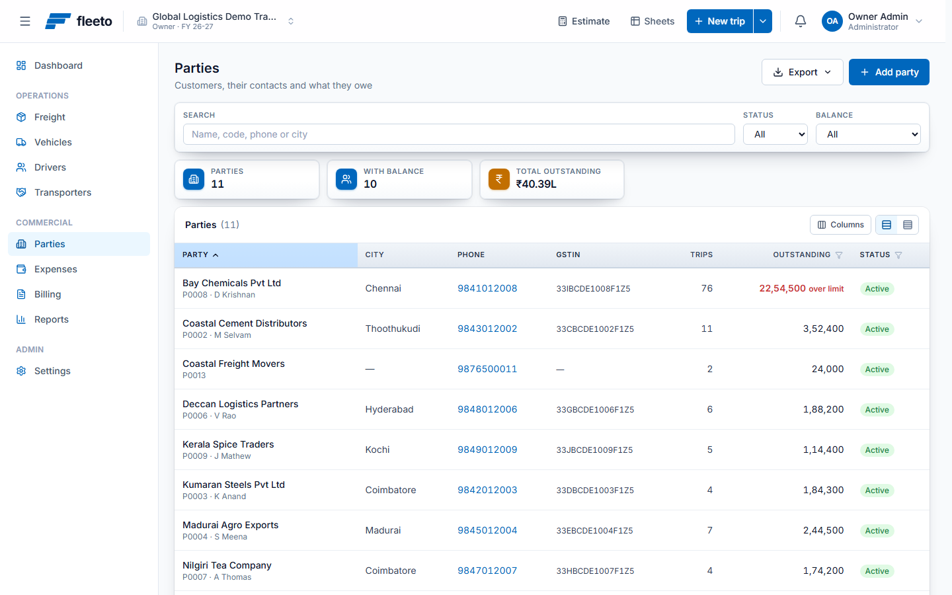This screenshot has height=595, width=952.
Task: Filter by Status column funnel icon
Action: [898, 255]
